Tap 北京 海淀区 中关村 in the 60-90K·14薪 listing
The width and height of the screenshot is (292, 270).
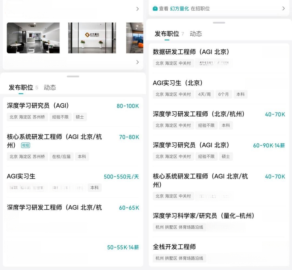(173, 157)
